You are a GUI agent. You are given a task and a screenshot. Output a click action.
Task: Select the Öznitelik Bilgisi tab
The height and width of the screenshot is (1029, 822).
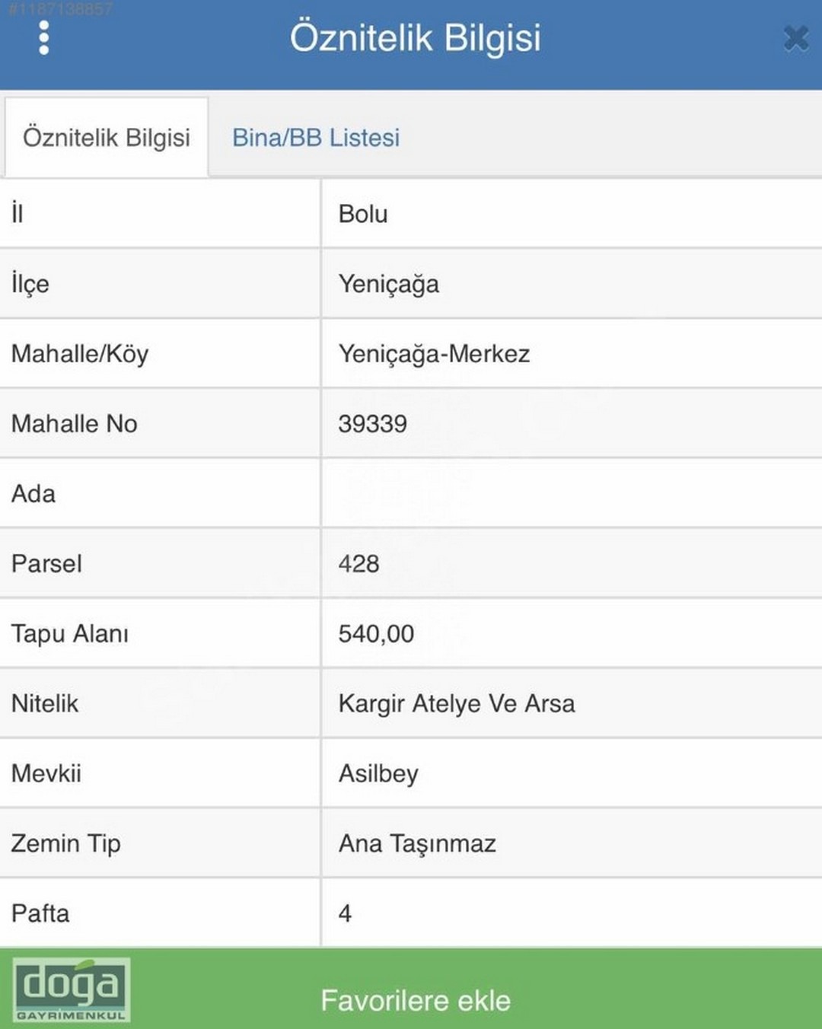tap(107, 138)
